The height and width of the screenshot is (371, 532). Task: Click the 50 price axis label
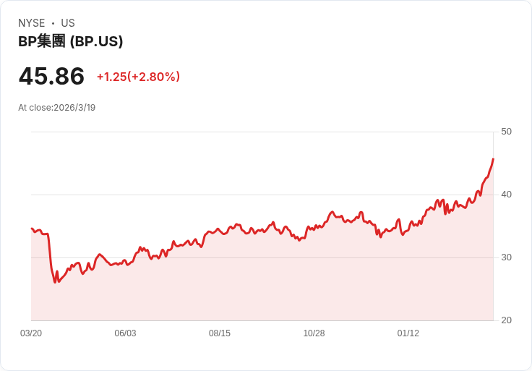pyautogui.click(x=506, y=132)
